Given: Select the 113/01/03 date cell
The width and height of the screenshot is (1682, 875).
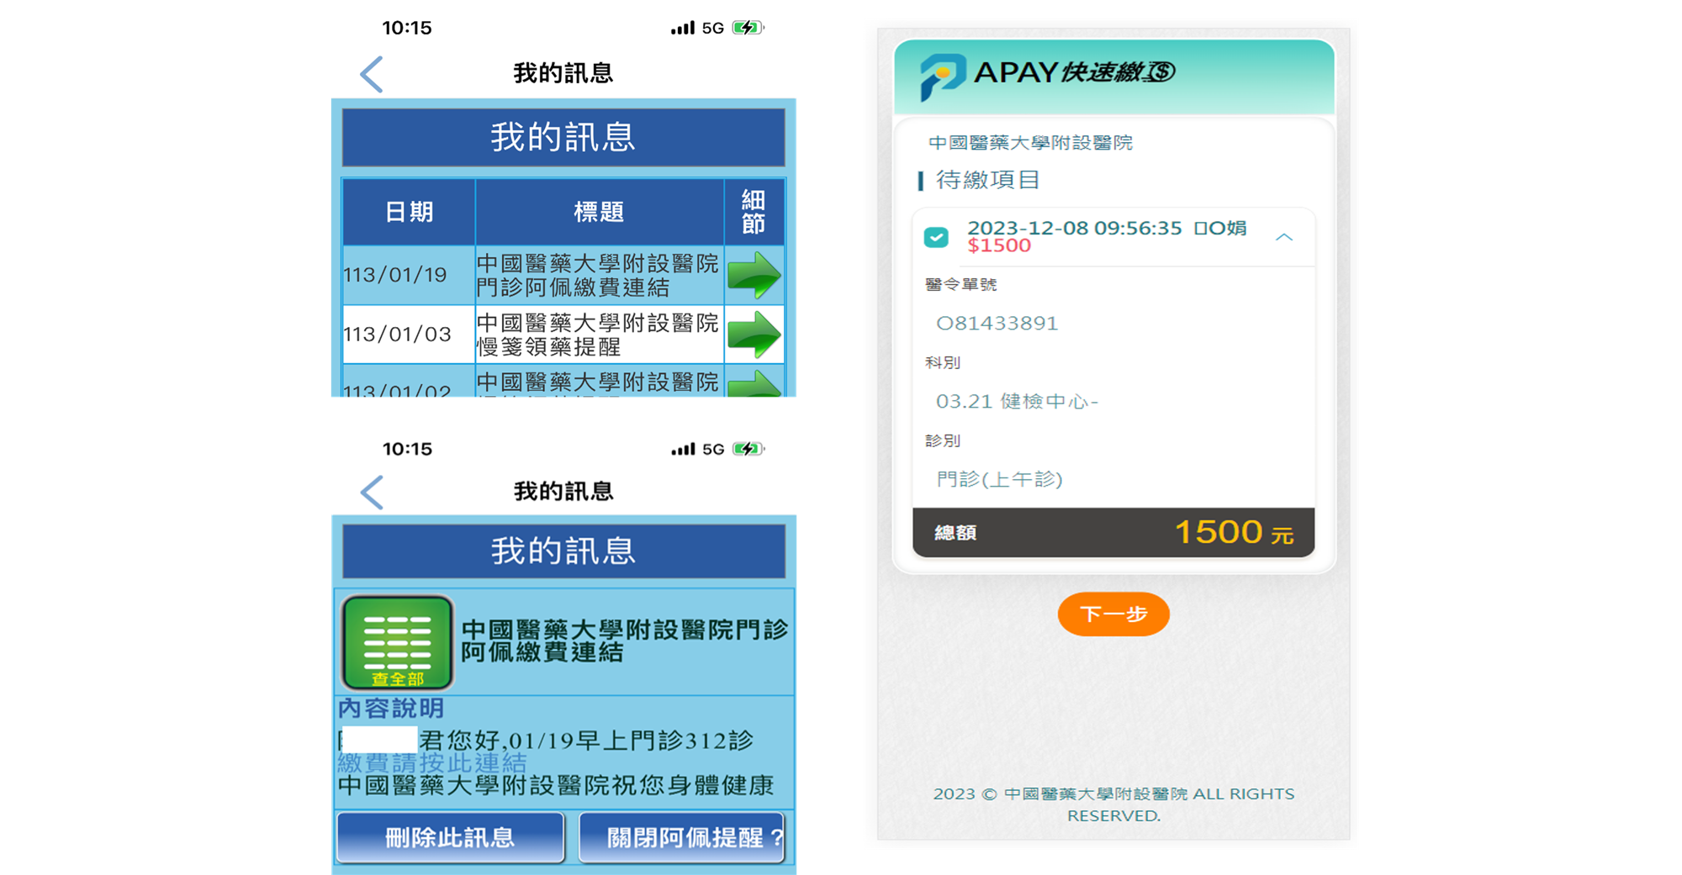Looking at the screenshot, I should 409,334.
